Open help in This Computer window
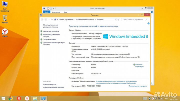The height and width of the screenshot is (101, 180). [x=152, y=12]
